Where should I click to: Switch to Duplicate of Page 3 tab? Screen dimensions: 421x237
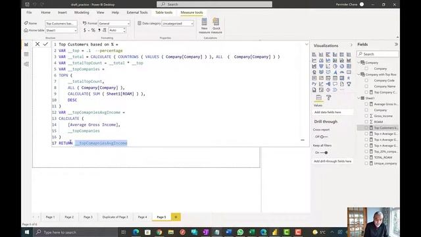(115, 217)
